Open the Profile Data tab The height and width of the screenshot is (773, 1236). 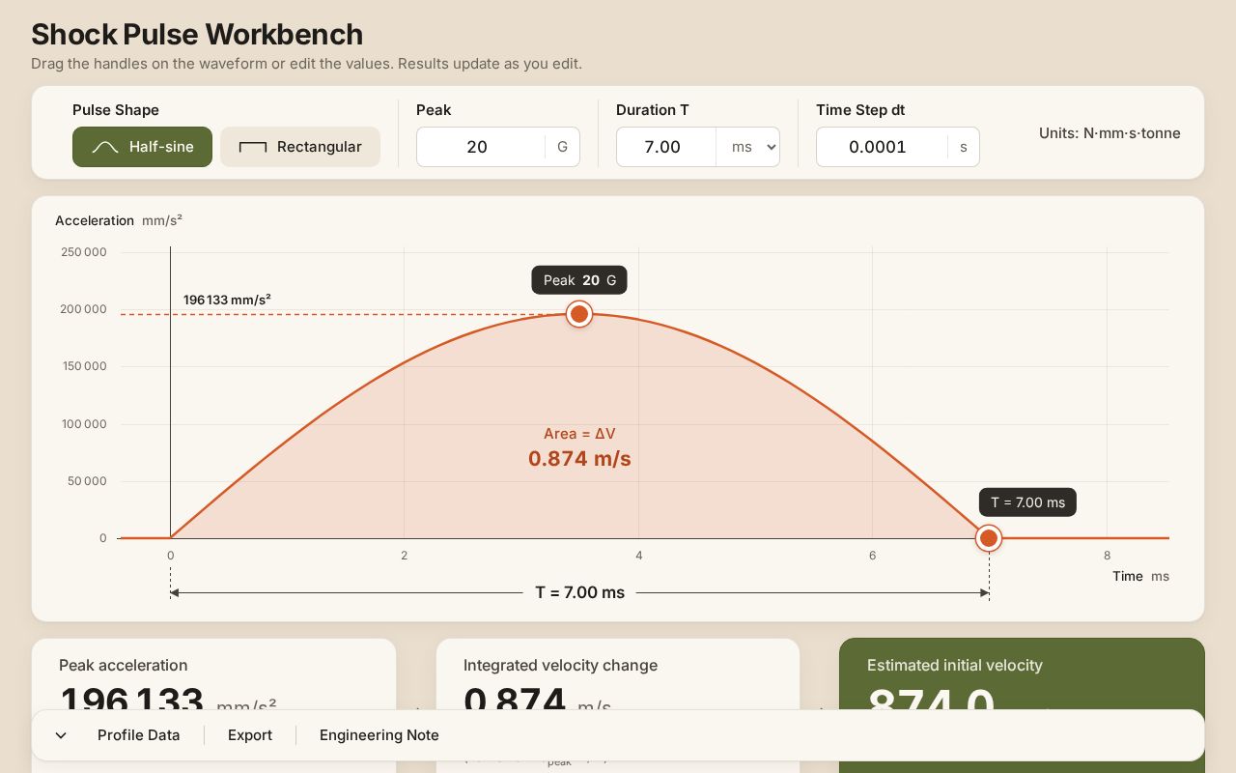pyautogui.click(x=139, y=735)
